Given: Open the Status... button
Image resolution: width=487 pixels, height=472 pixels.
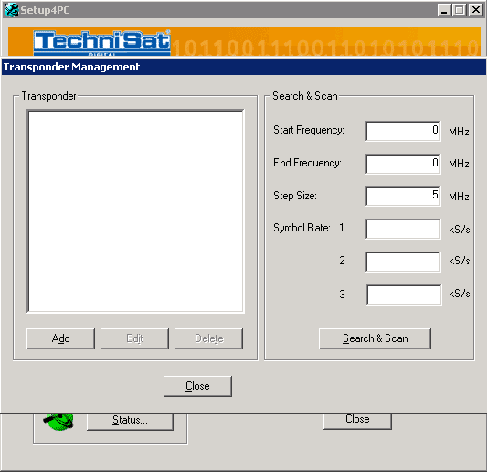Looking at the screenshot, I should click(x=130, y=422).
